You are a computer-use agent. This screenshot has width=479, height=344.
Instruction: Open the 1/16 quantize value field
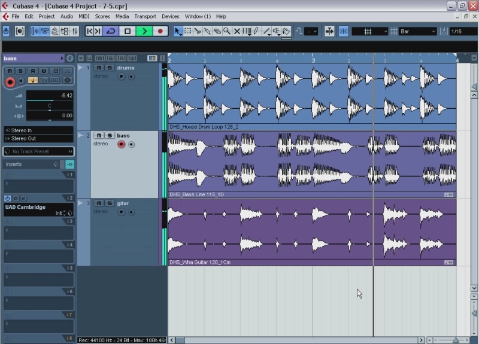[463, 31]
